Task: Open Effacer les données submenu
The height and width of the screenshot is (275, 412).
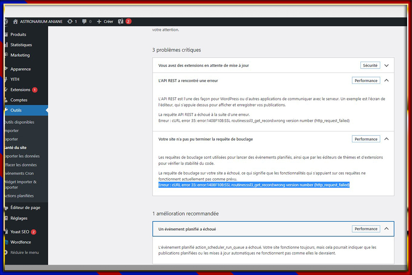Action: pos(21,165)
